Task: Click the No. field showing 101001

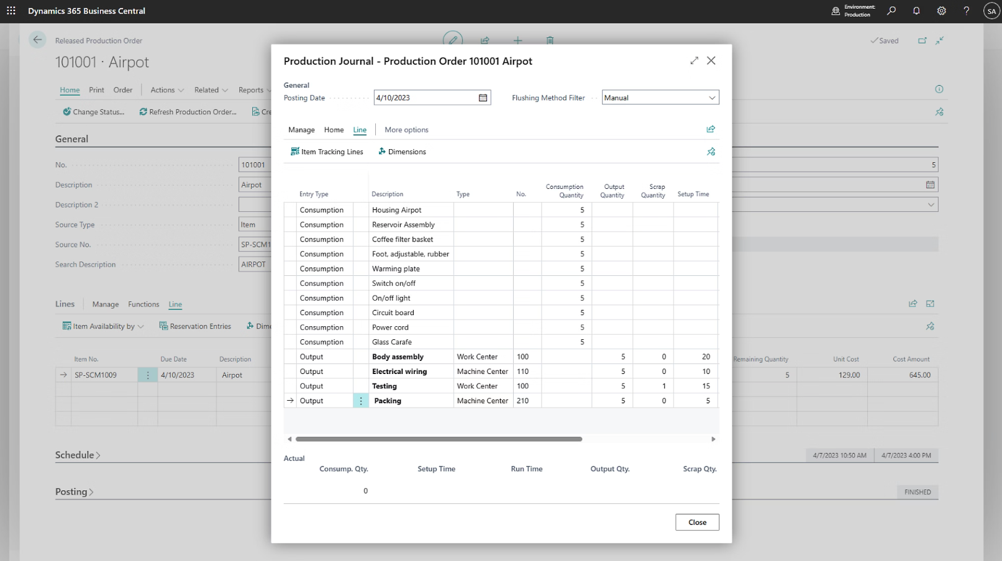Action: (x=255, y=165)
